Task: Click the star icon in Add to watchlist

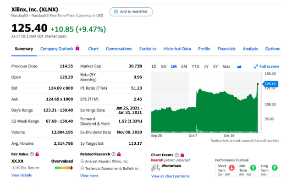Action: tap(115, 11)
